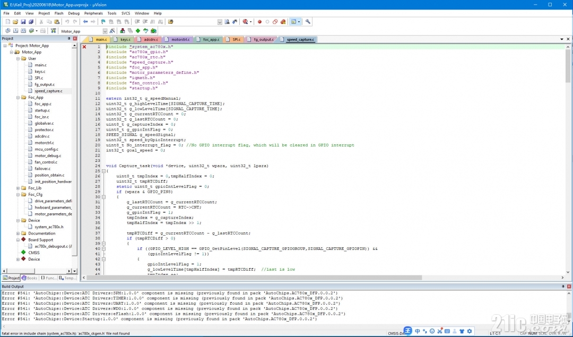This screenshot has width=573, height=337.
Task: Collapse the User folder in project tree
Action: pyautogui.click(x=18, y=58)
